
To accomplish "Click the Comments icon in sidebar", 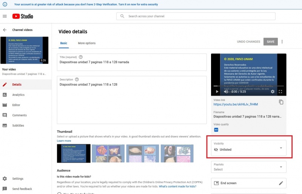I will pyautogui.click(x=5, y=115).
